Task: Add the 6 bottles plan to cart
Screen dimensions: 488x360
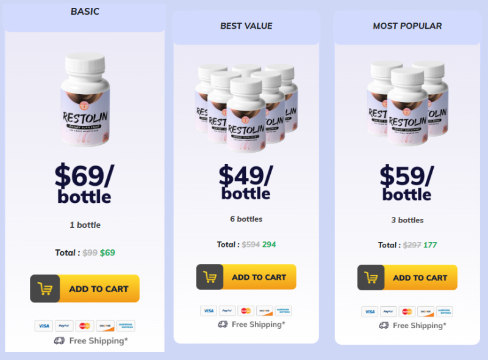Action: 246,277
